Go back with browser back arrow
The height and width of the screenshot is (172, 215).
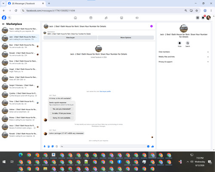[x=4, y=11]
